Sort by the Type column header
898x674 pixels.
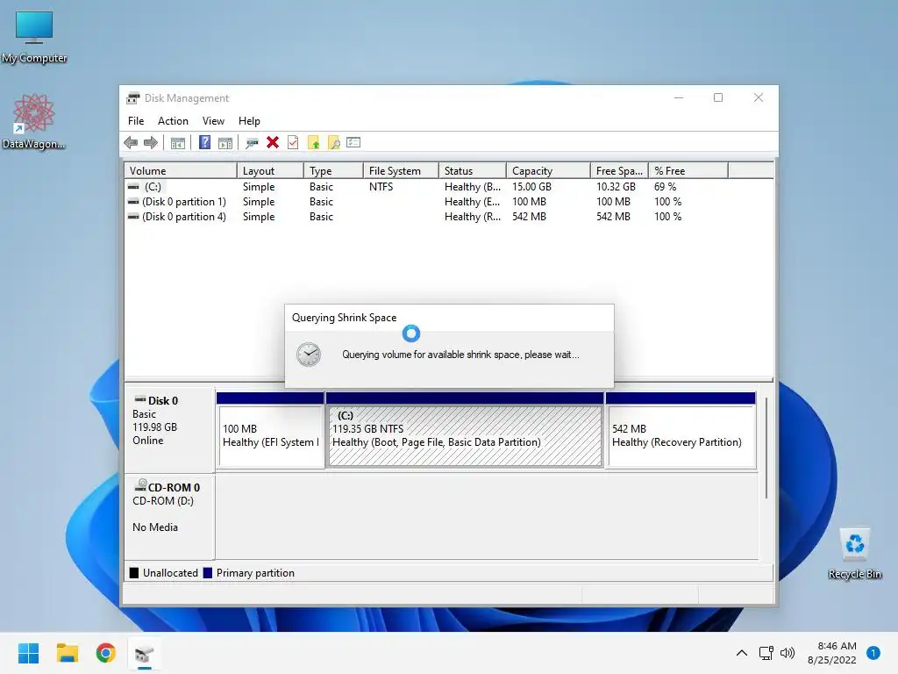[x=333, y=171]
